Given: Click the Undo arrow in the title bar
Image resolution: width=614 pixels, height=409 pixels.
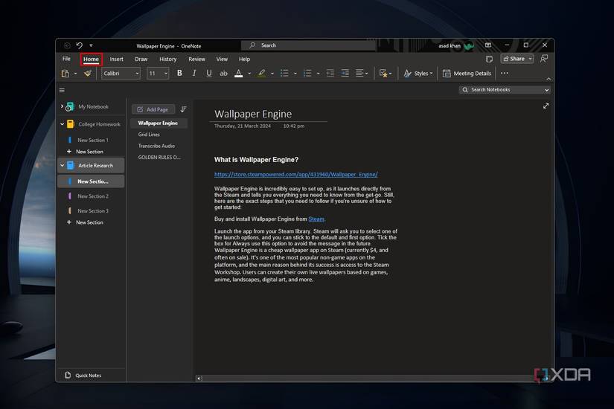Looking at the screenshot, I should point(79,45).
